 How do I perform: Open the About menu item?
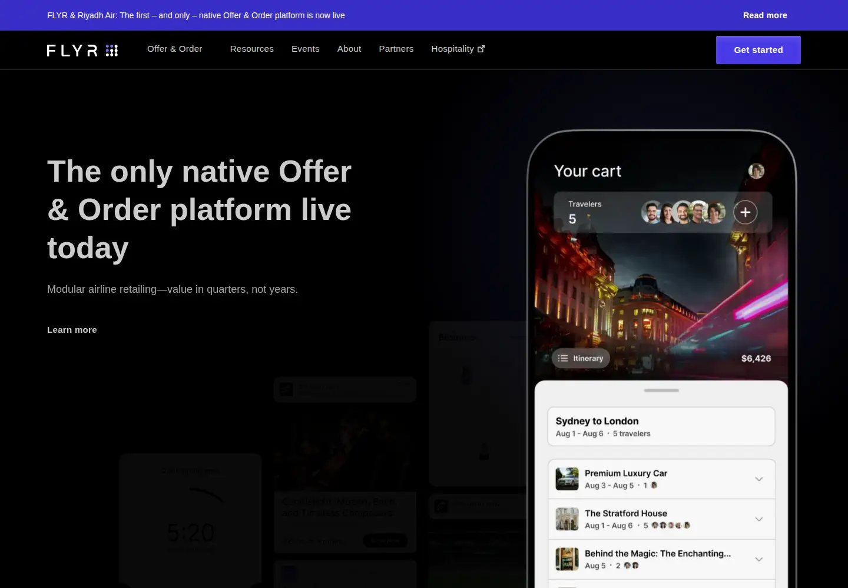tap(349, 49)
